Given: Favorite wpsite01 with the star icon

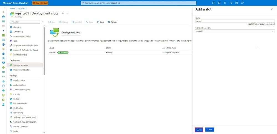Looking at the screenshot, I should (63, 13).
